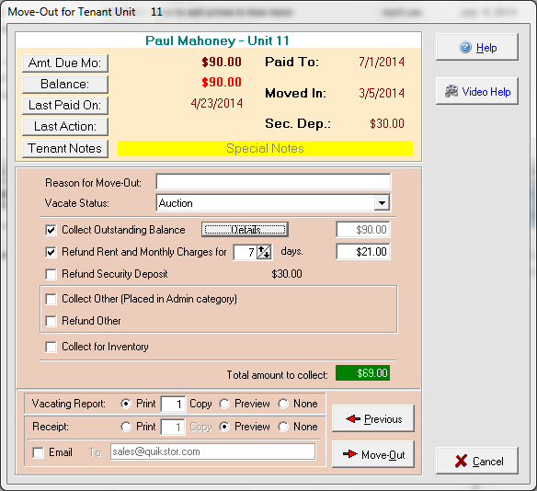
Task: Enable Refund Security Deposit checkbox
Action: (51, 274)
